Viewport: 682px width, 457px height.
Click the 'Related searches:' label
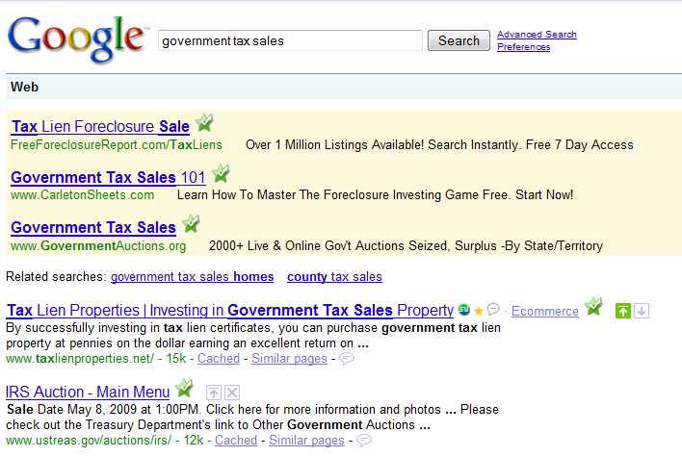[56, 277]
